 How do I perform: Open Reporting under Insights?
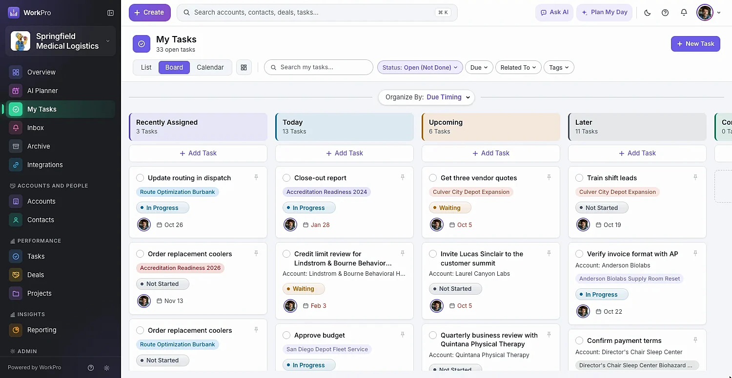coord(61,330)
